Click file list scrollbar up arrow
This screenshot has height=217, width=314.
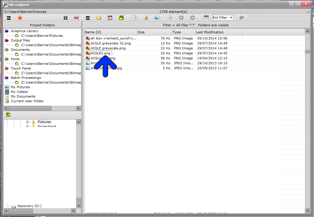click(307, 31)
